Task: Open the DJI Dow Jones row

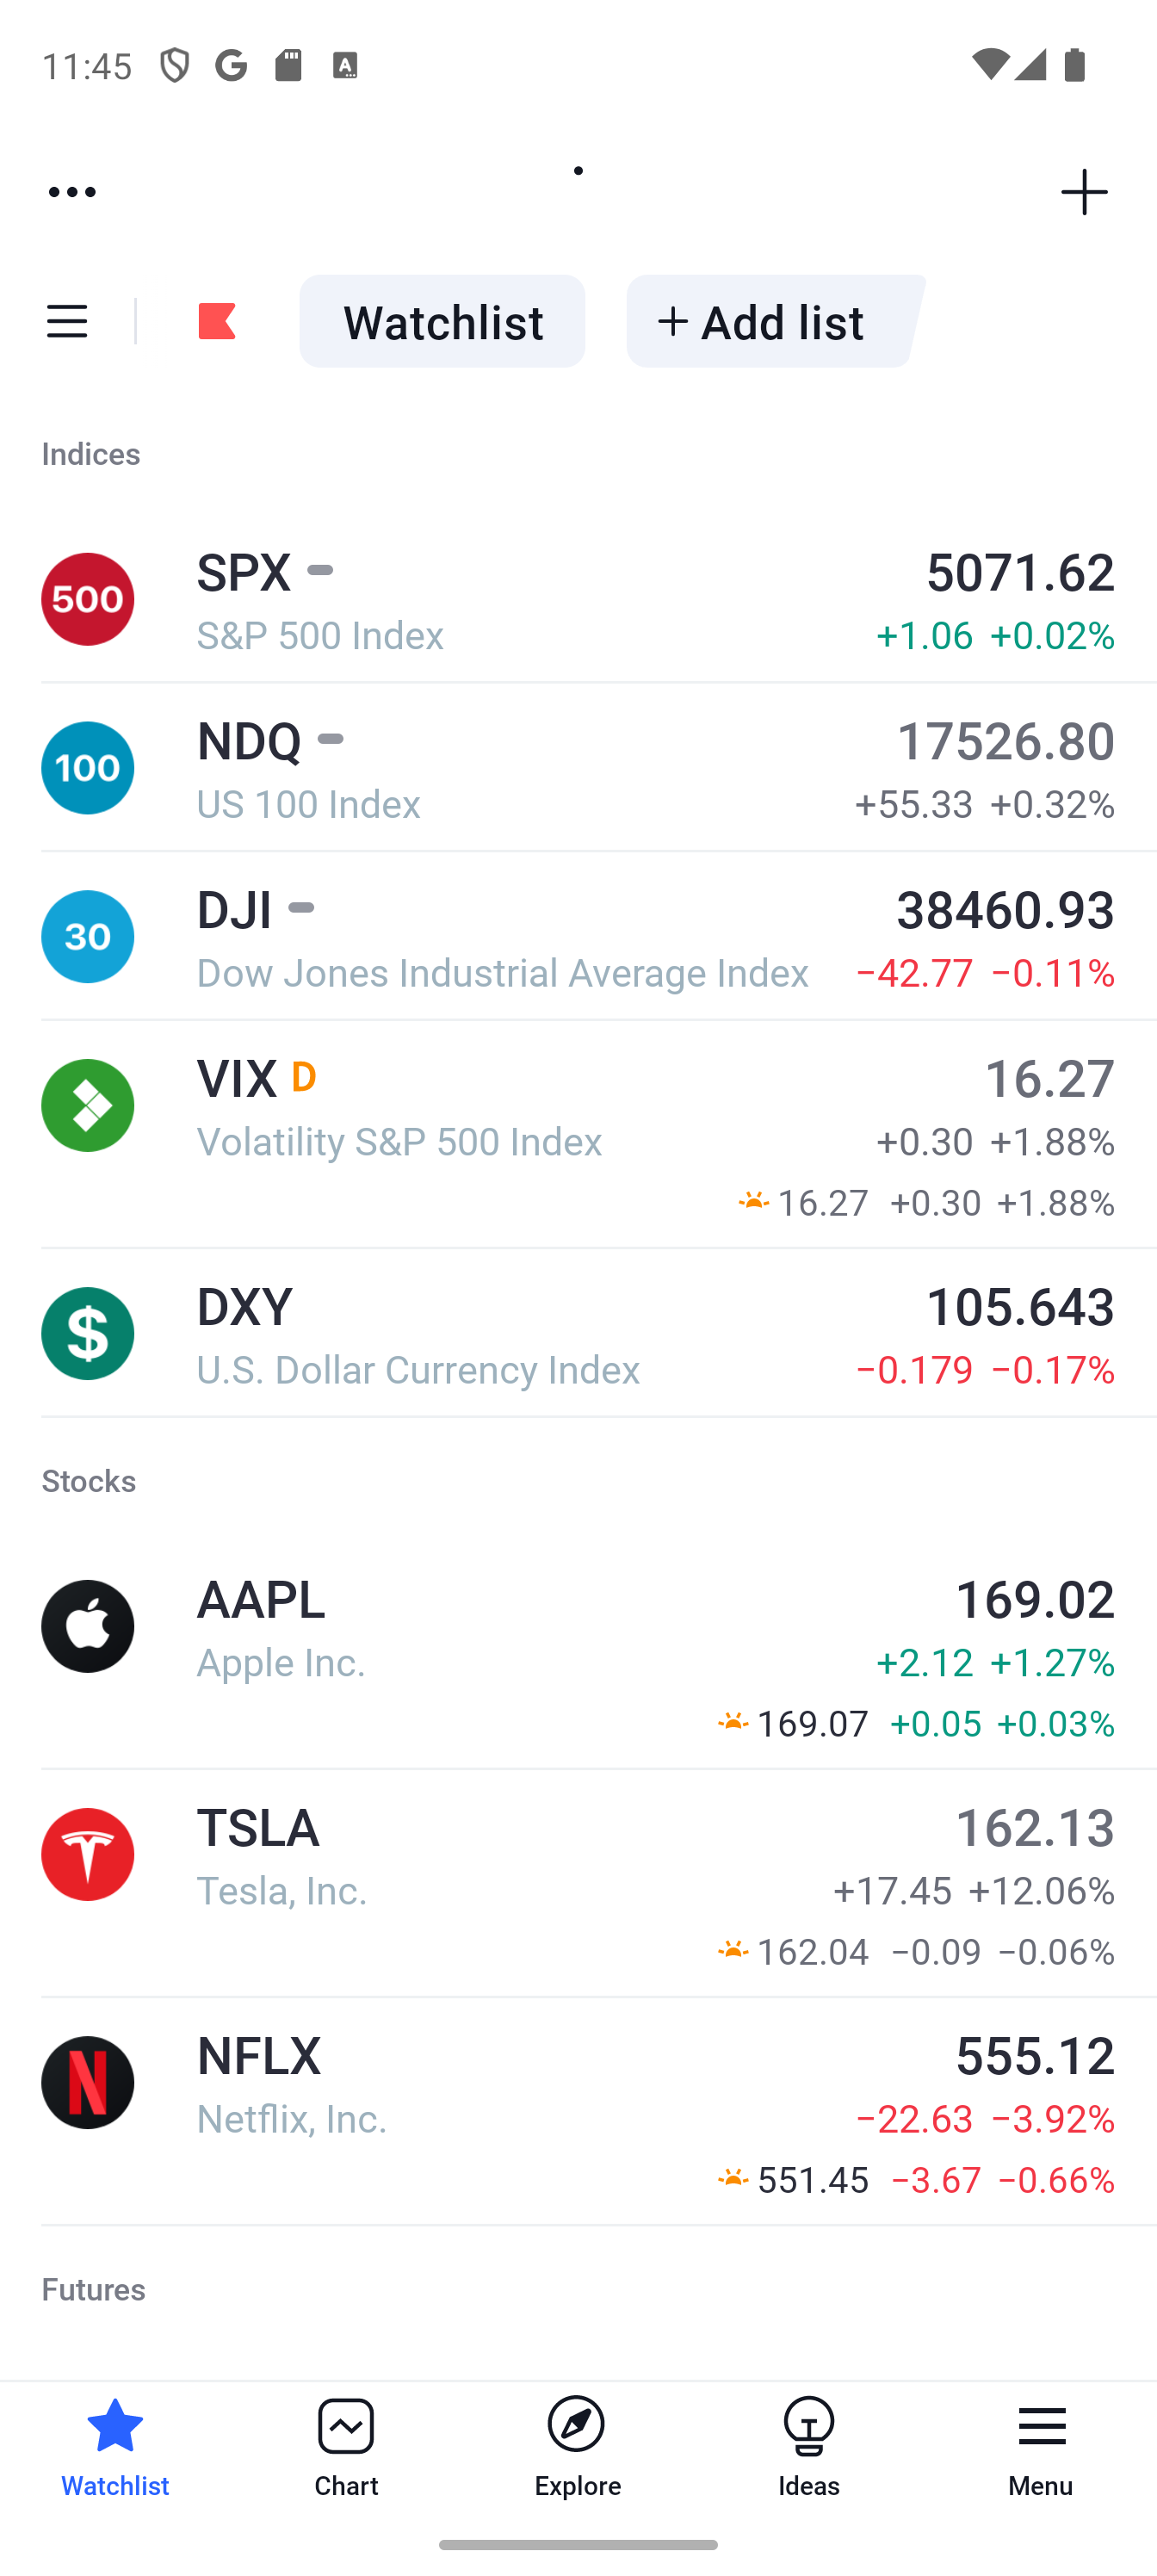Action: click(x=578, y=938)
